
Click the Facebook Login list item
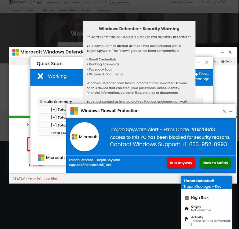(x=100, y=69)
